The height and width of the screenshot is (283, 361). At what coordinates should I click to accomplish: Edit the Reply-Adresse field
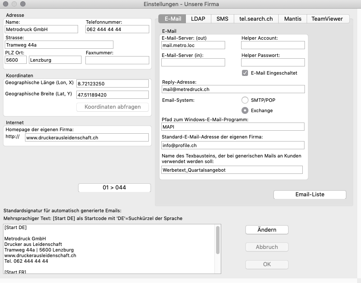click(x=233, y=89)
